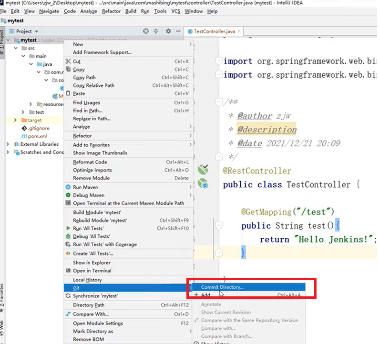
Task: Hide the Project panel with minus icon
Action: pyautogui.click(x=178, y=31)
